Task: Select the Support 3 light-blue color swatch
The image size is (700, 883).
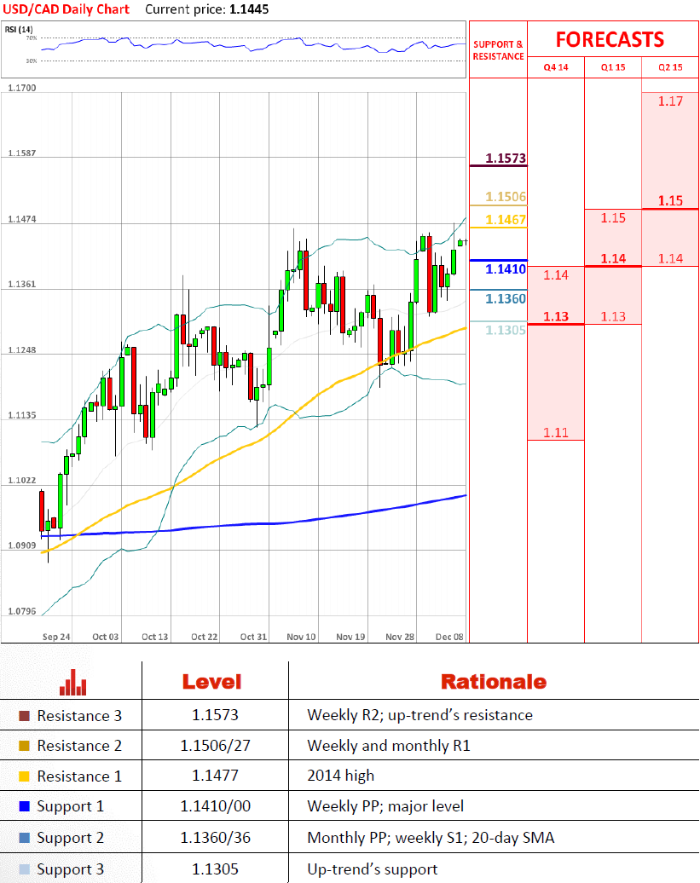Action: click(24, 869)
